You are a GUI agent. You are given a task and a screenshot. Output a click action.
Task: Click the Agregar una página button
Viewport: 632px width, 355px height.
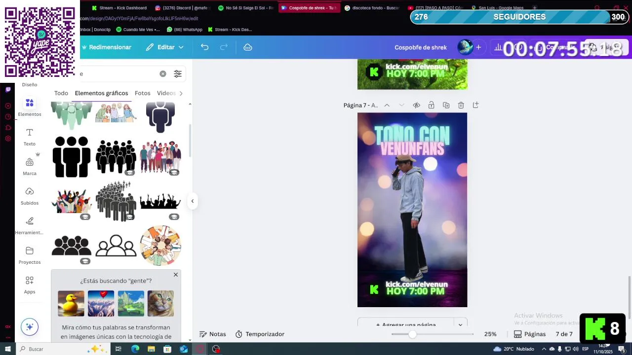(406, 324)
